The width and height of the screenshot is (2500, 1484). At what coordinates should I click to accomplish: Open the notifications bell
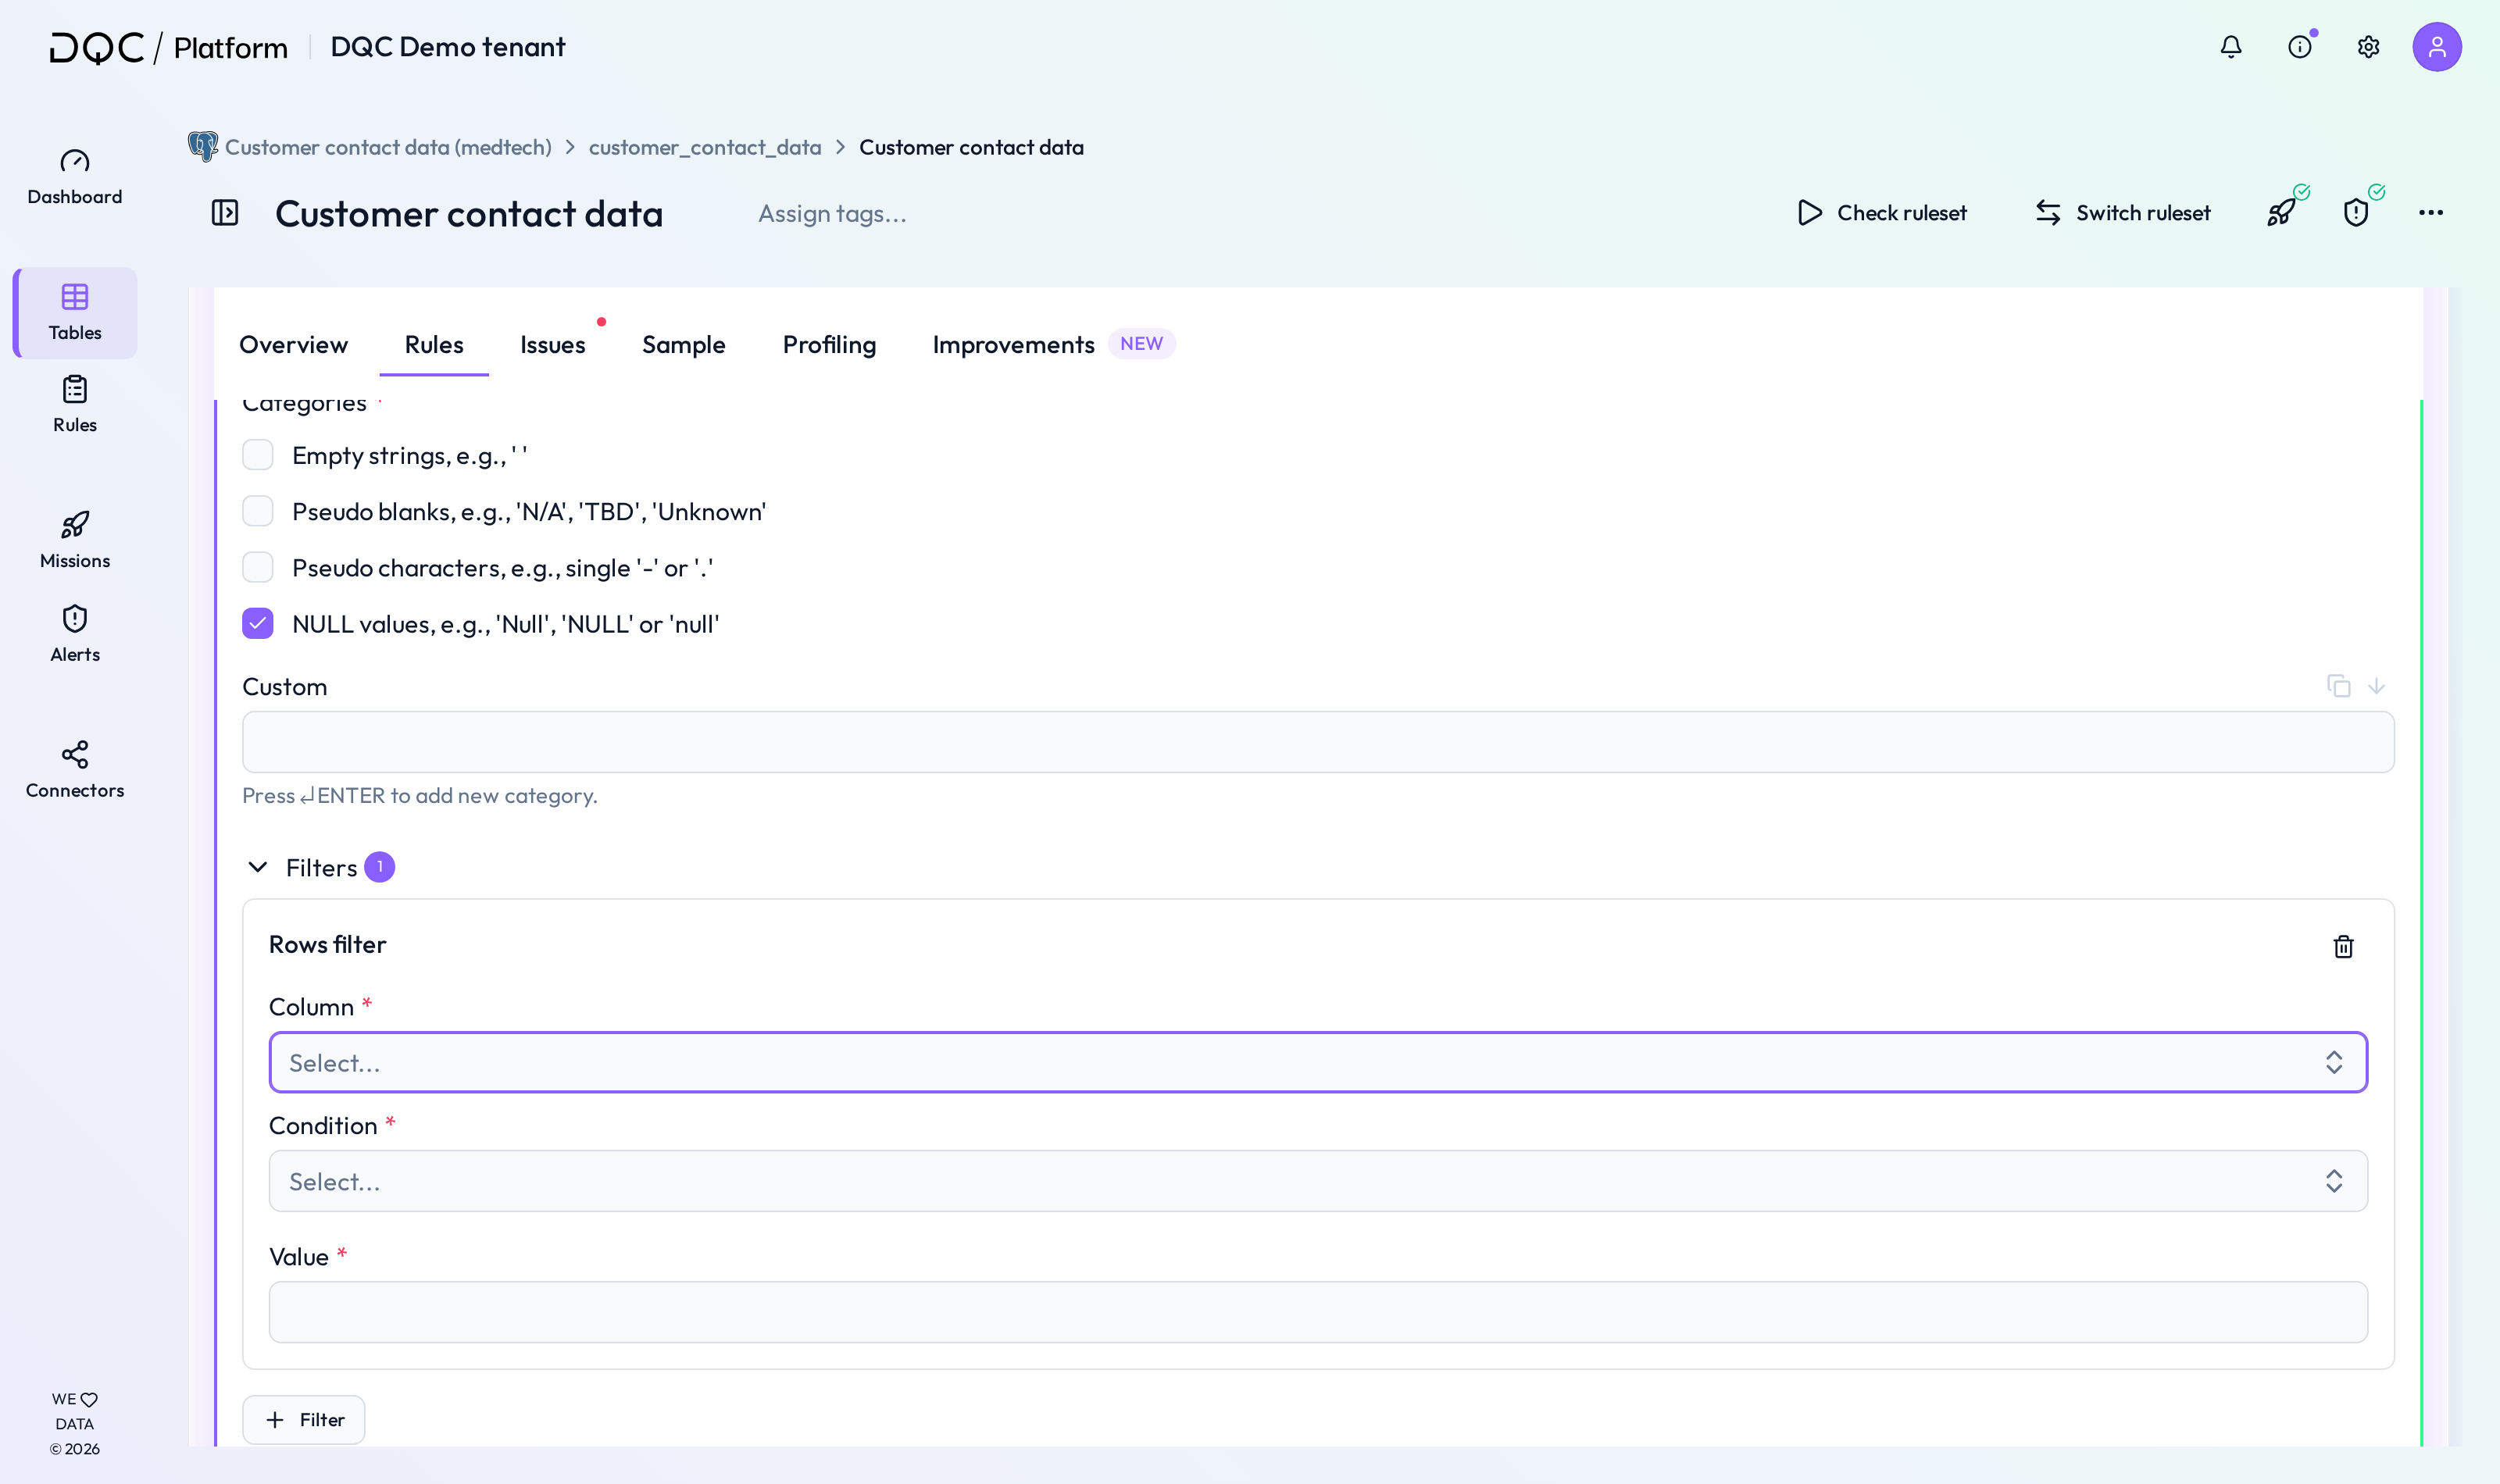tap(2231, 47)
